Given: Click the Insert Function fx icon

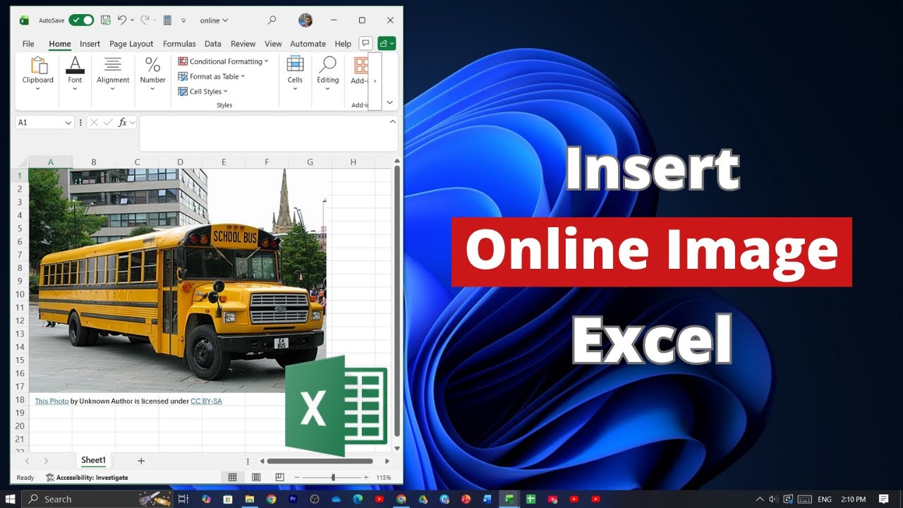Looking at the screenshot, I should [122, 122].
